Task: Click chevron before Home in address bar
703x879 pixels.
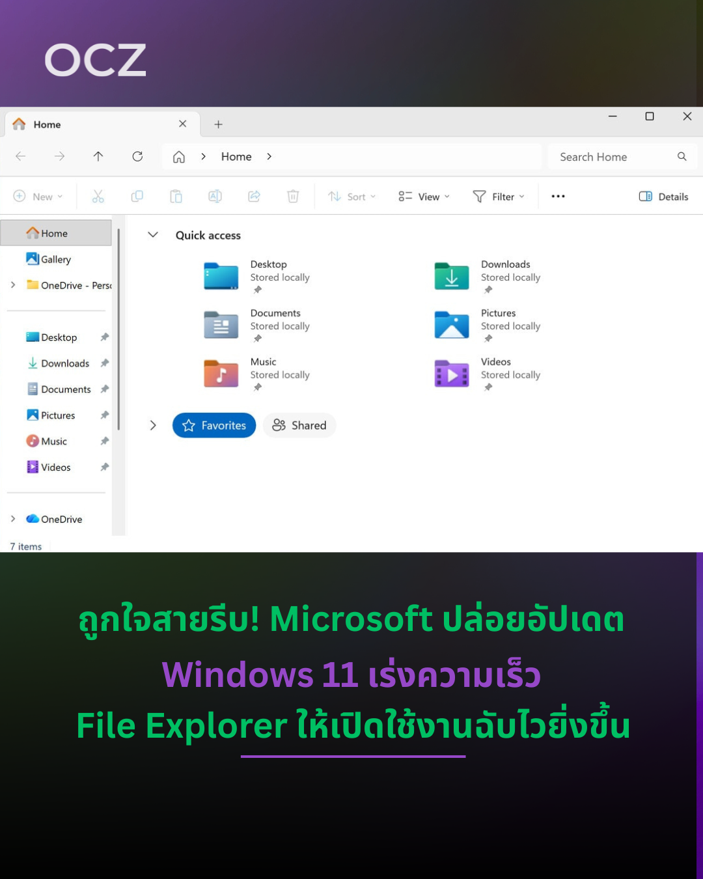Action: pyautogui.click(x=203, y=156)
